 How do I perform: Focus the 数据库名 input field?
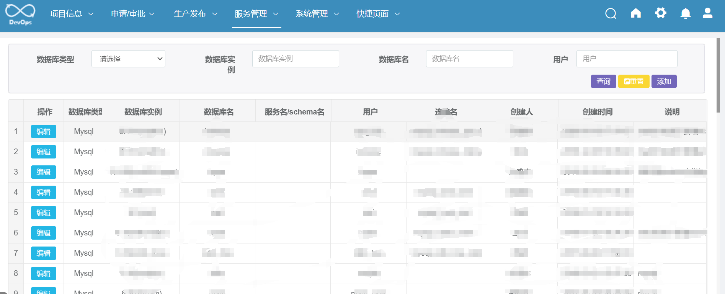click(x=469, y=59)
